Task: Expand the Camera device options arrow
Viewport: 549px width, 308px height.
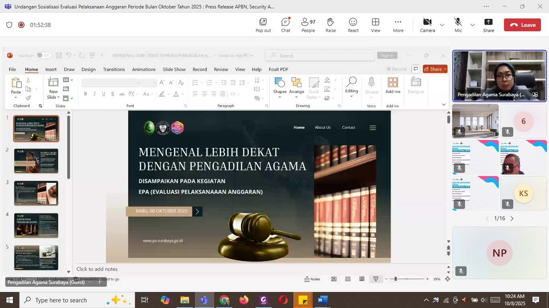Action: click(x=442, y=25)
